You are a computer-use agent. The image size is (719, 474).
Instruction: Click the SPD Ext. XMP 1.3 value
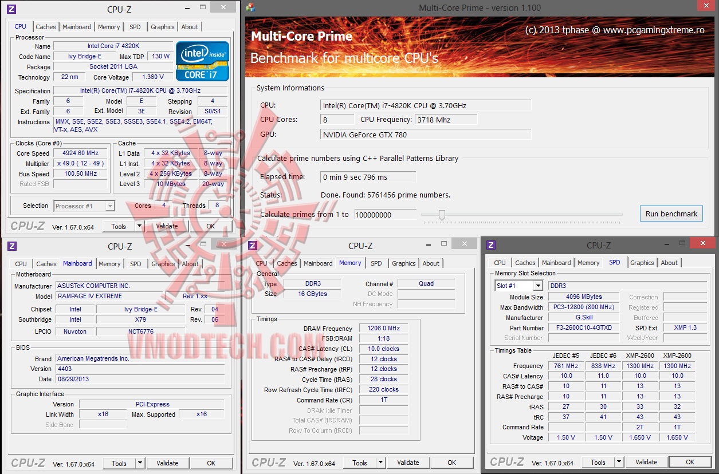click(x=685, y=328)
